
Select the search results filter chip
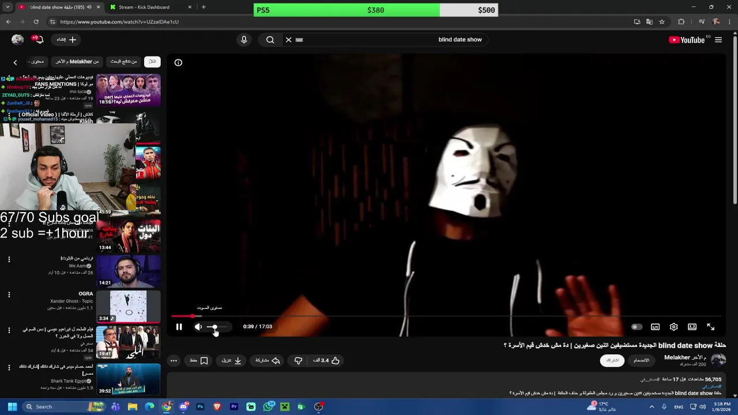tap(123, 62)
